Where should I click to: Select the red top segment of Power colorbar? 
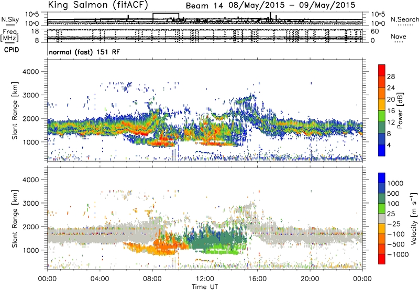tap(382, 71)
